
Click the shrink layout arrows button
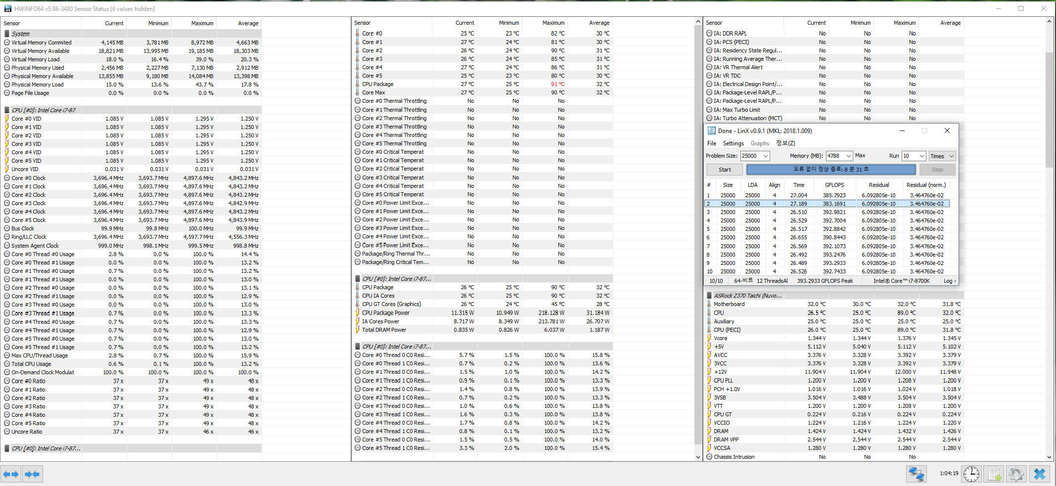(x=32, y=474)
